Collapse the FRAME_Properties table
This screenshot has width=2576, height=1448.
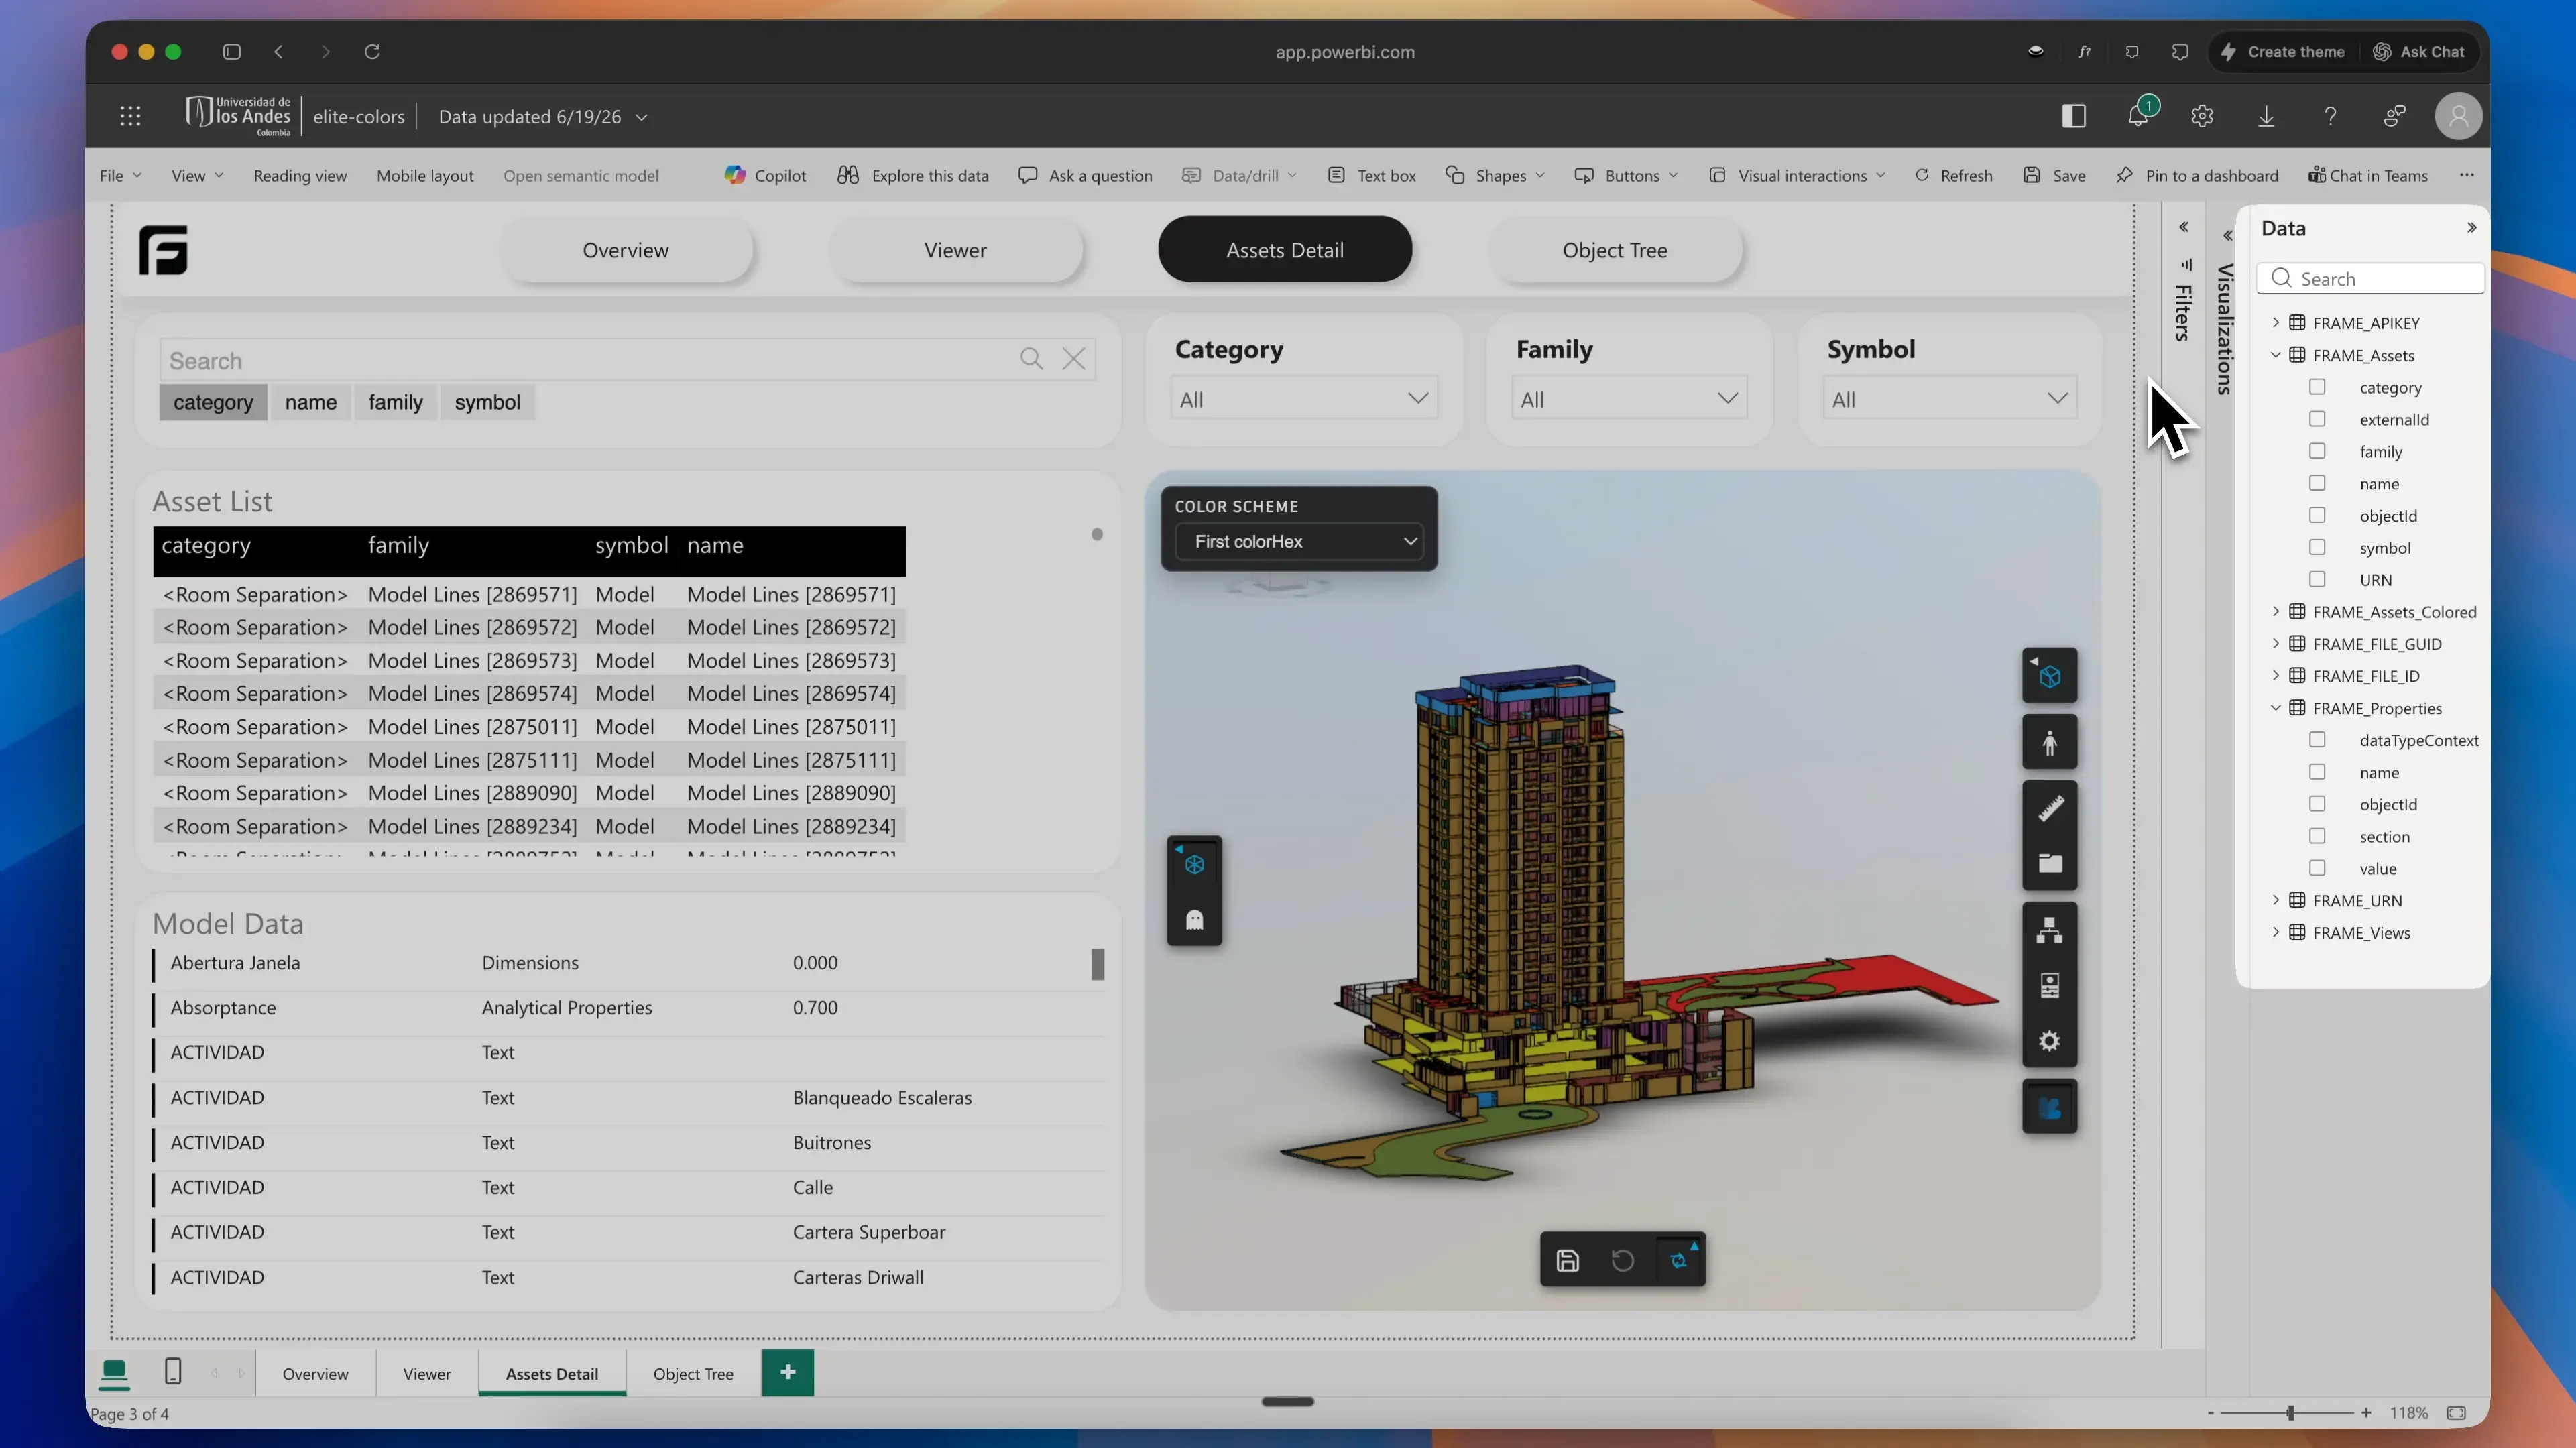coord(2276,707)
